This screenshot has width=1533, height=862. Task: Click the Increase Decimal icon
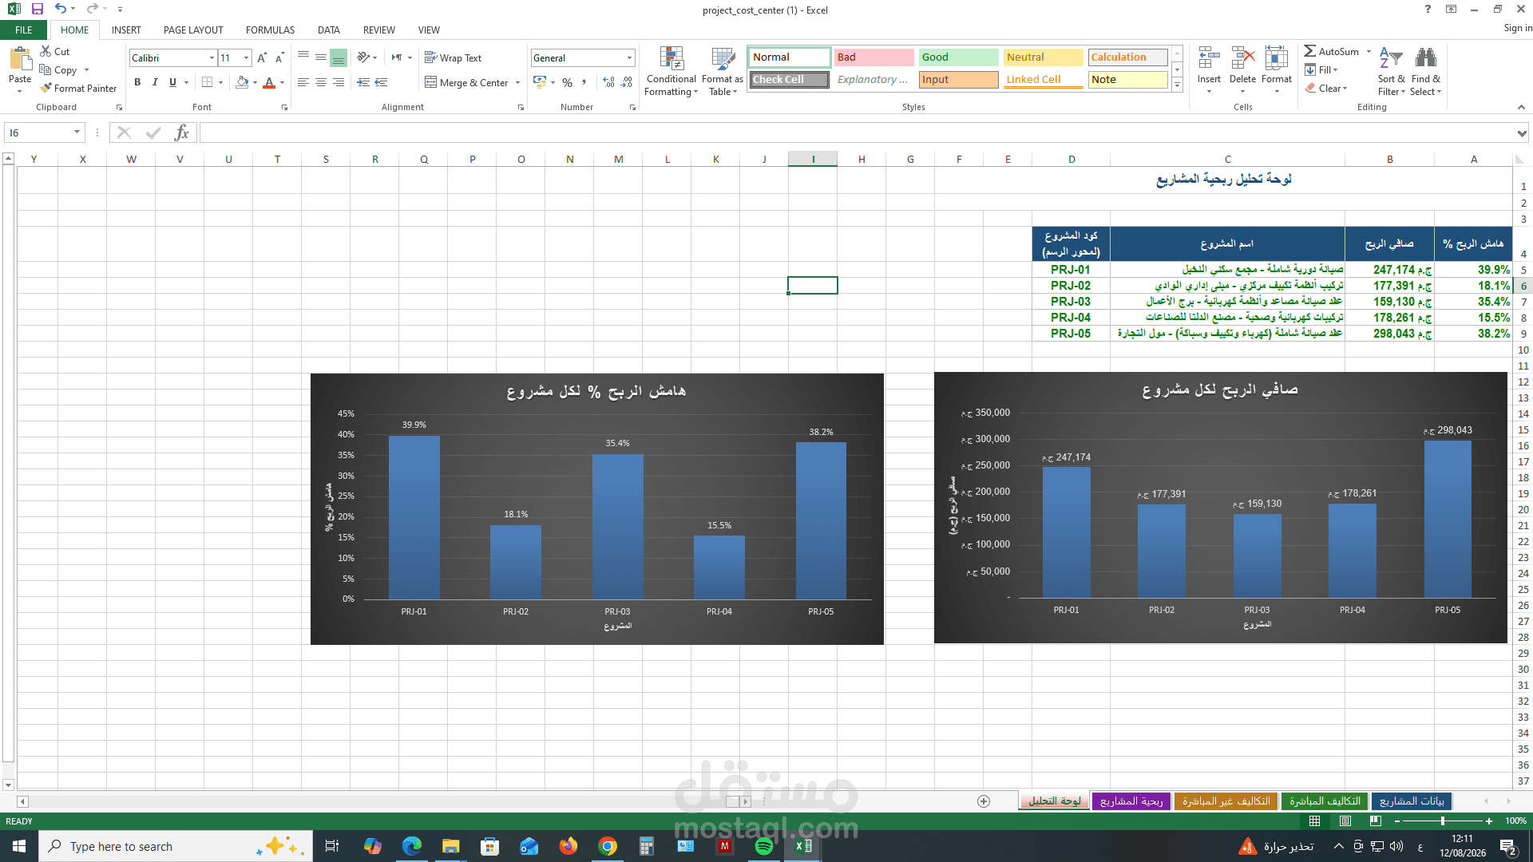pos(608,82)
